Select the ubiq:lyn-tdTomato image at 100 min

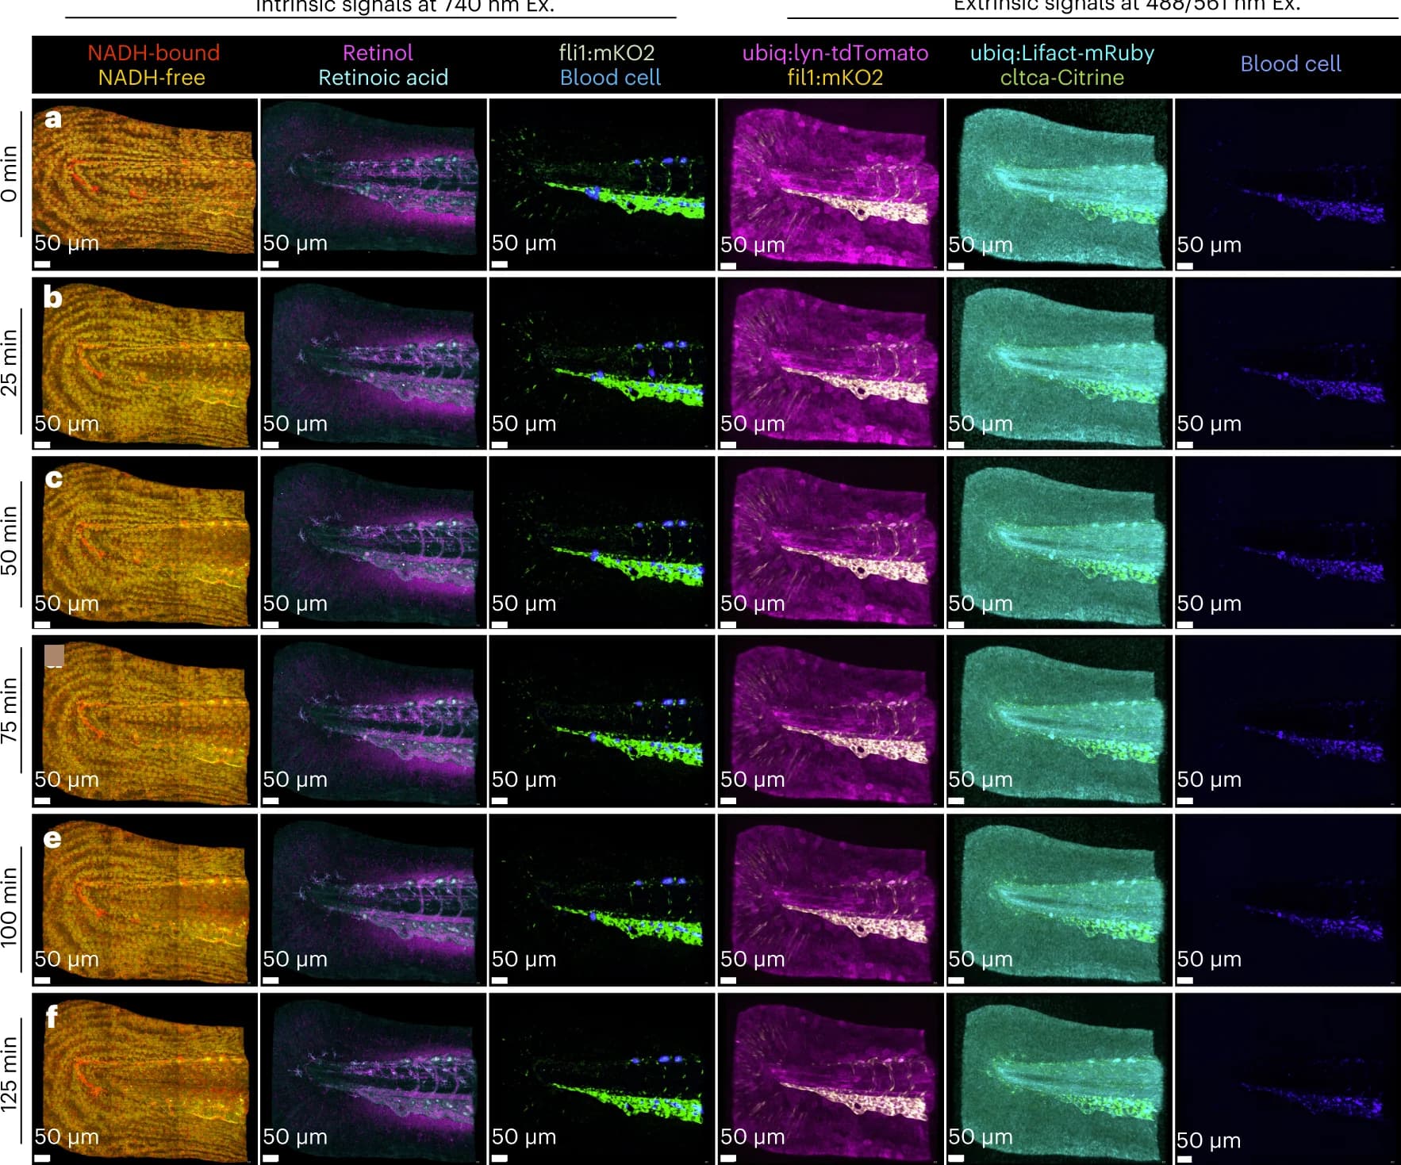click(831, 900)
